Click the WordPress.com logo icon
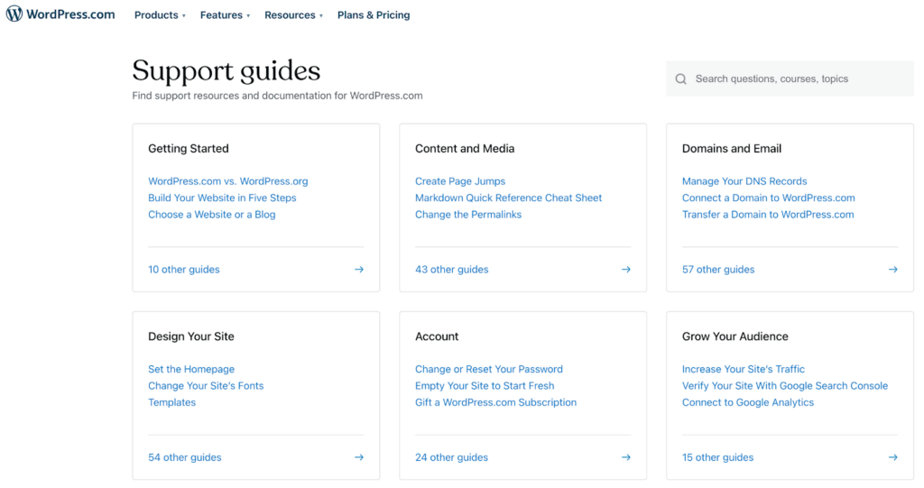The width and height of the screenshot is (924, 488). pyautogui.click(x=14, y=14)
